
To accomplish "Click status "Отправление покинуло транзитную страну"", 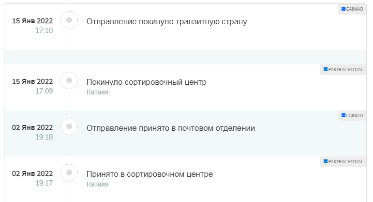I will coord(166,21).
